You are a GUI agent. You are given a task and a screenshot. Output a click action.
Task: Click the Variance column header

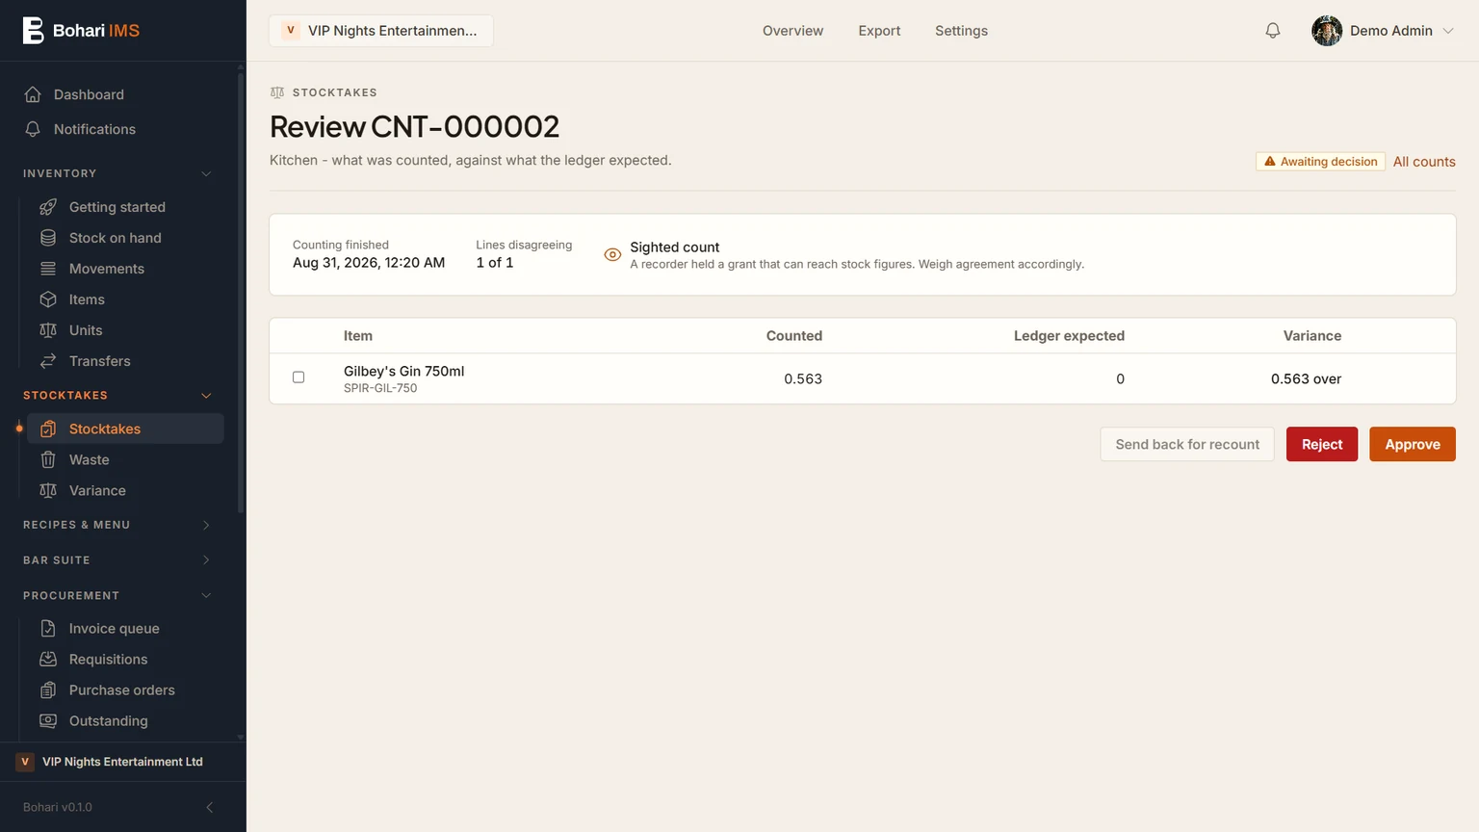tap(1312, 336)
